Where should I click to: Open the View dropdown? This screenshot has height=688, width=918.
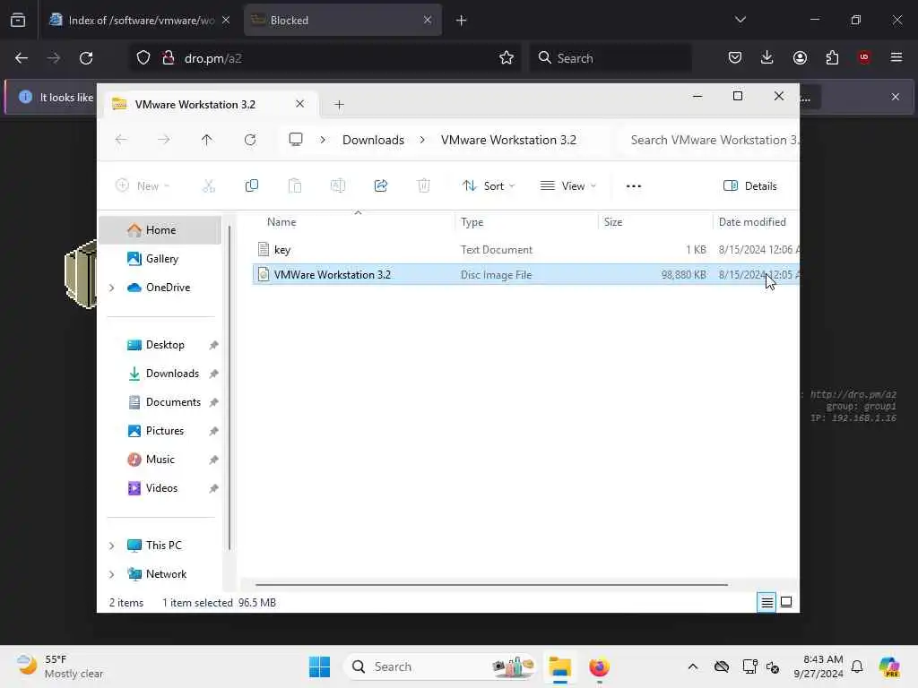click(567, 186)
